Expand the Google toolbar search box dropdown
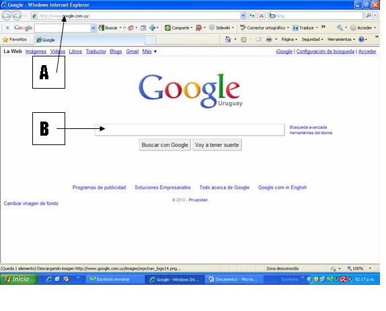Image resolution: width=386 pixels, height=311 pixels. click(93, 28)
